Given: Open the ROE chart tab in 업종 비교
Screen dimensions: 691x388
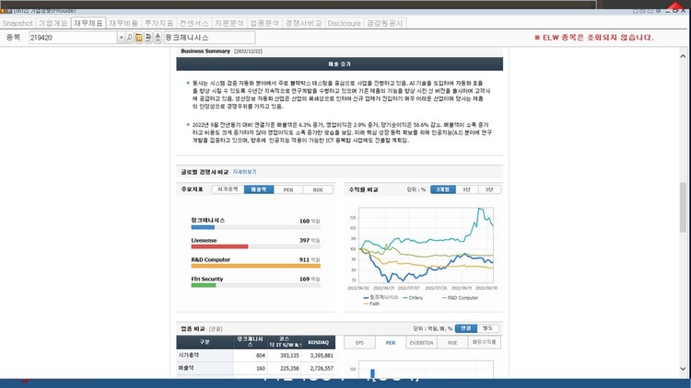Looking at the screenshot, I should (452, 343).
